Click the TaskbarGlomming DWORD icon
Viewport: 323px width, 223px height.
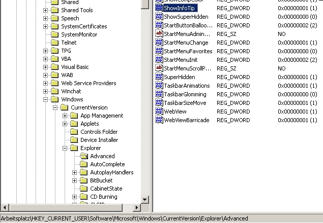click(159, 94)
